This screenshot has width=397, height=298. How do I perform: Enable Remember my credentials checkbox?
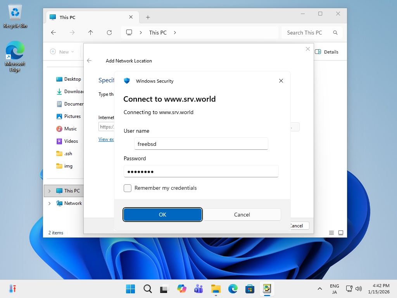pos(128,188)
